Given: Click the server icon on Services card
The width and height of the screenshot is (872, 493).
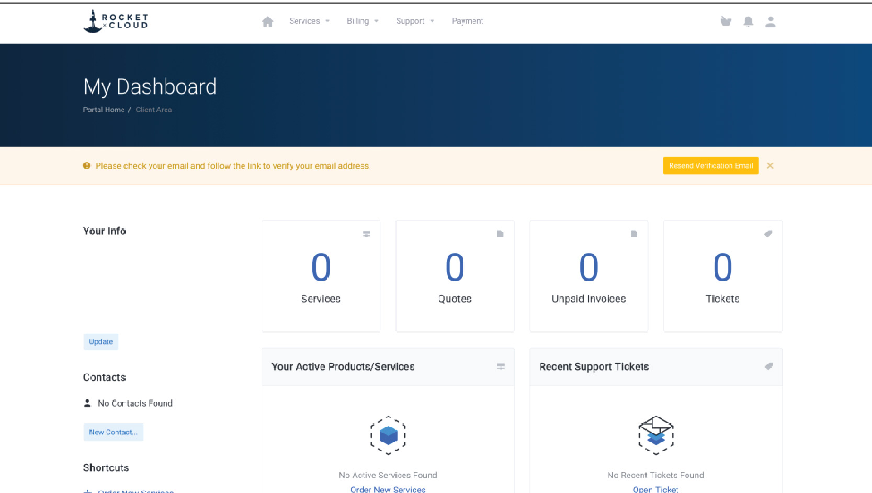Looking at the screenshot, I should click(x=366, y=234).
